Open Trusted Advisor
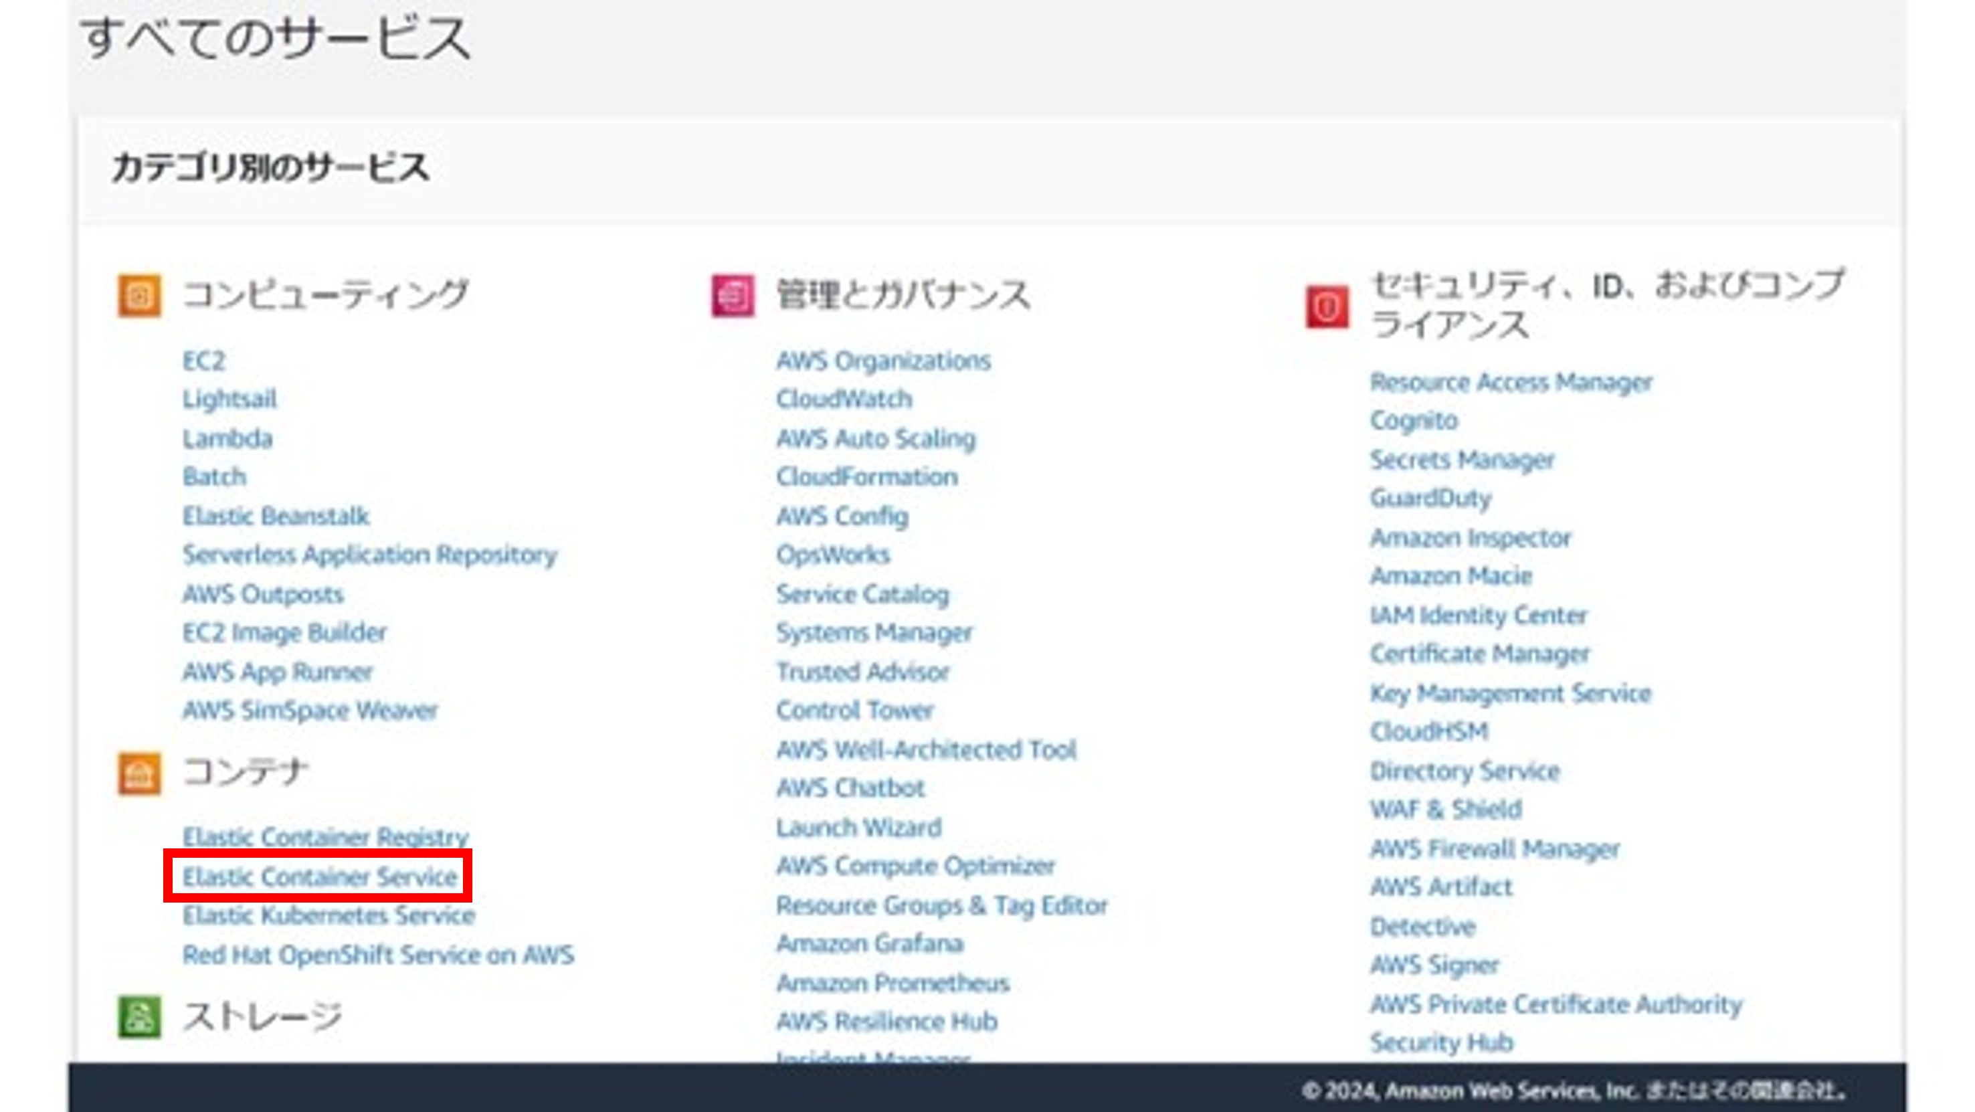 tap(862, 672)
